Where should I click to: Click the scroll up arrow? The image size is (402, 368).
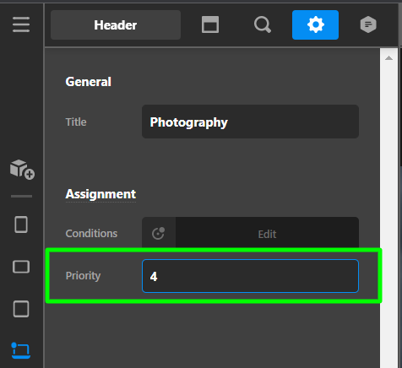coord(388,58)
